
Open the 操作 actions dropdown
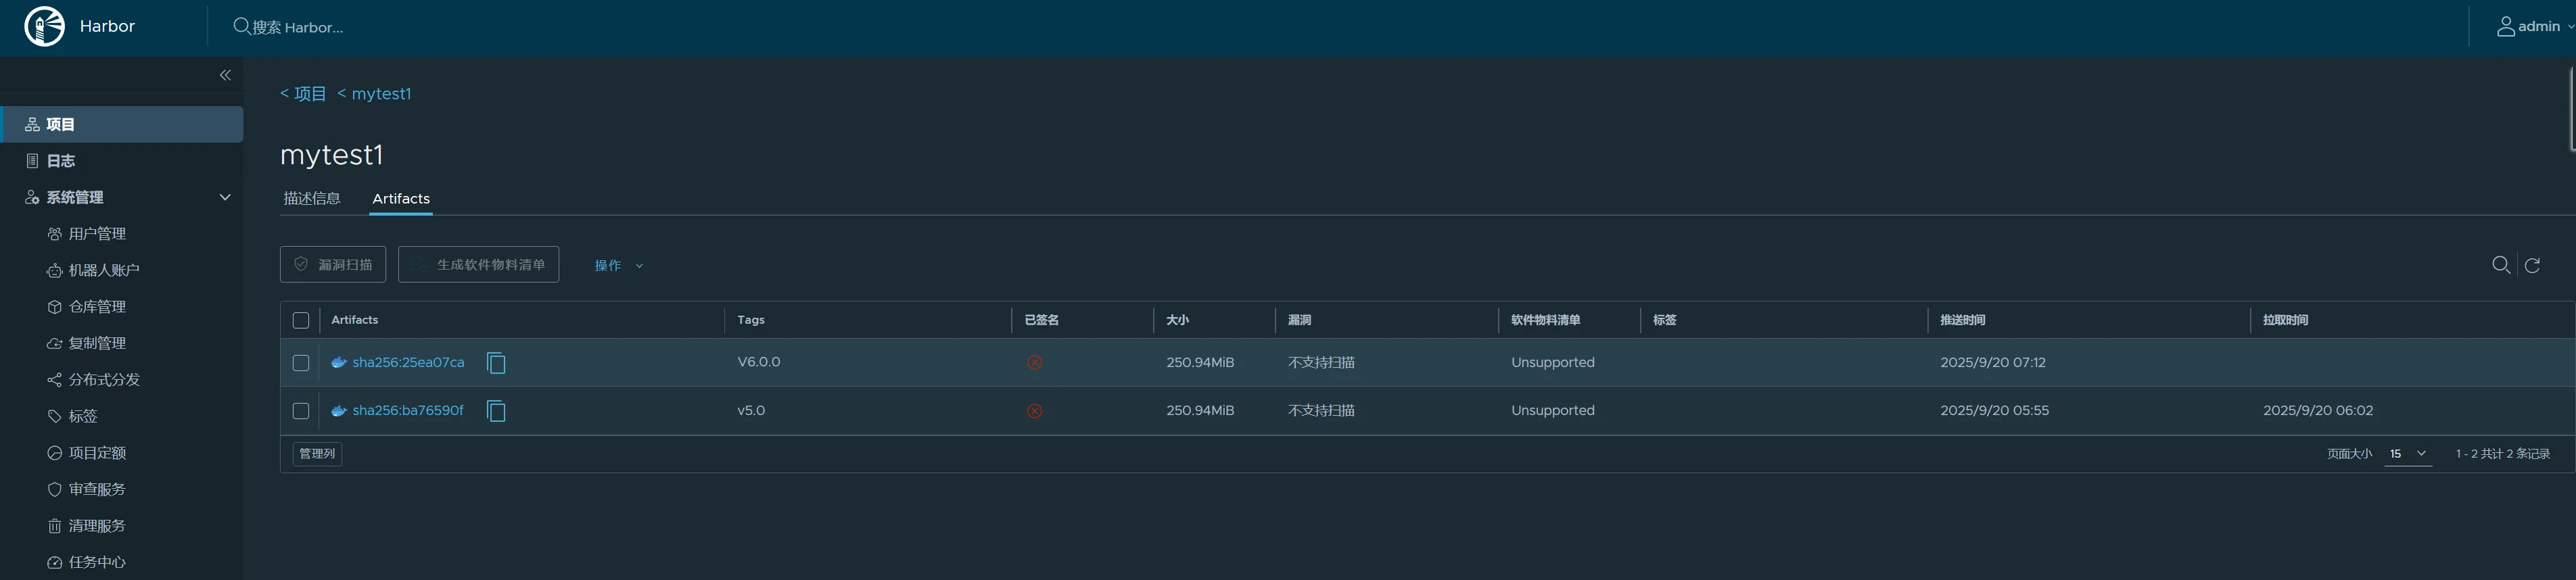coord(618,265)
